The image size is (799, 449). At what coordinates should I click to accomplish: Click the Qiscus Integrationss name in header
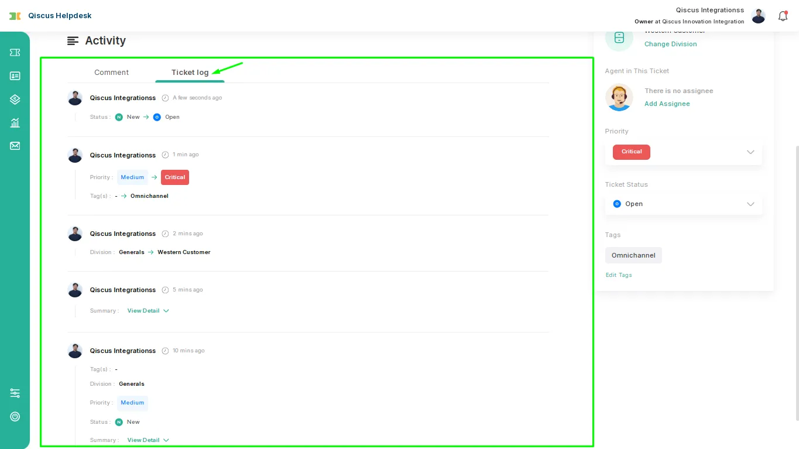(710, 10)
